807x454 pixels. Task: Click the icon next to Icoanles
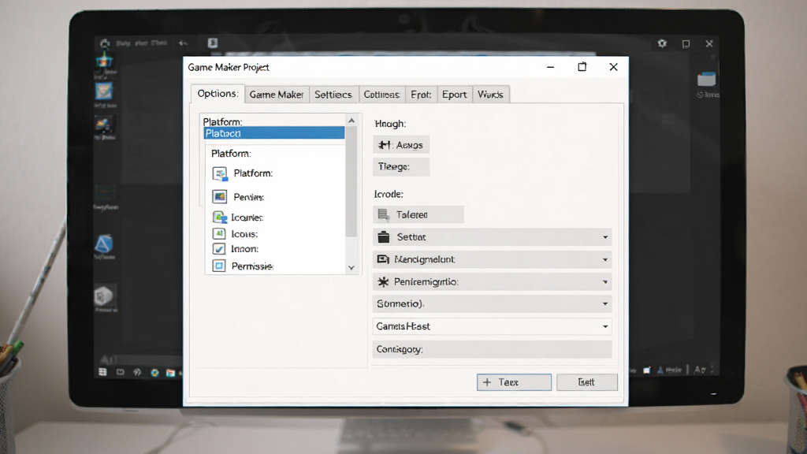point(220,218)
